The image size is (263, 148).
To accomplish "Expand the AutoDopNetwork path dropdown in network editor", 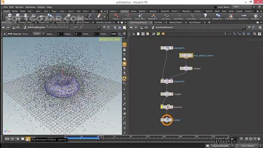I will [x=244, y=27].
